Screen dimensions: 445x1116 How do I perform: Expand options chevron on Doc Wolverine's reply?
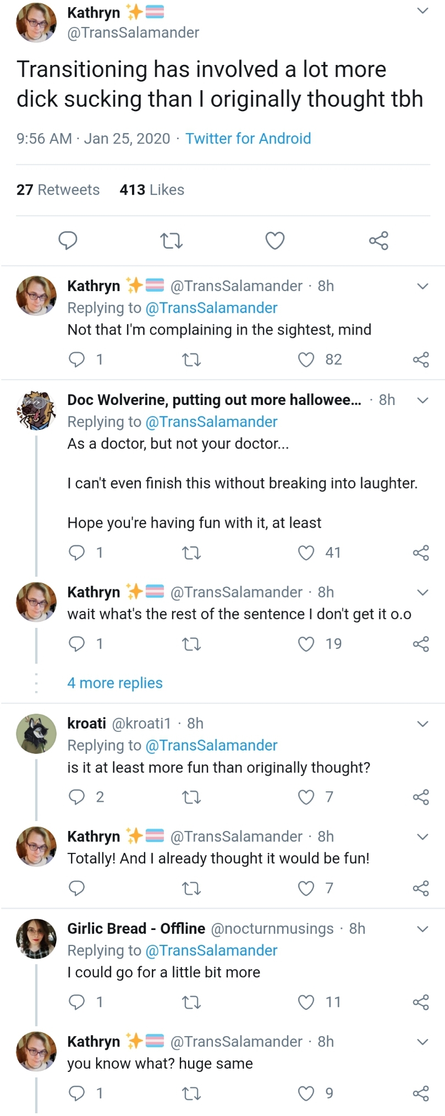[x=422, y=400]
